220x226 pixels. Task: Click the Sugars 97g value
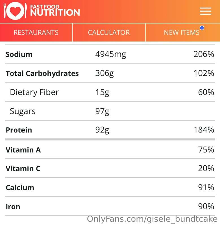point(102,111)
